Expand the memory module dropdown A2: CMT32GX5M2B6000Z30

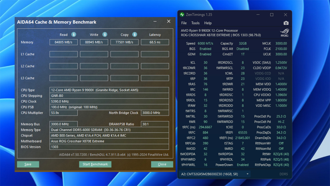tap(215, 174)
